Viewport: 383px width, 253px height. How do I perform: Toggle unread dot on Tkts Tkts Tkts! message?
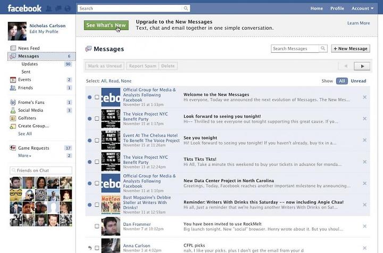90,162
